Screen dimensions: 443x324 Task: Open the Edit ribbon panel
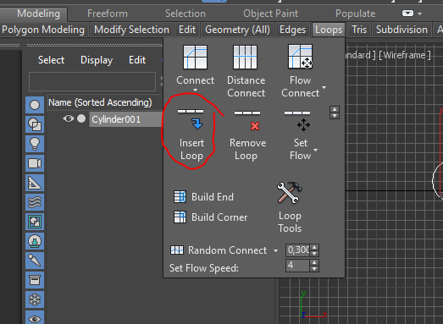187,30
